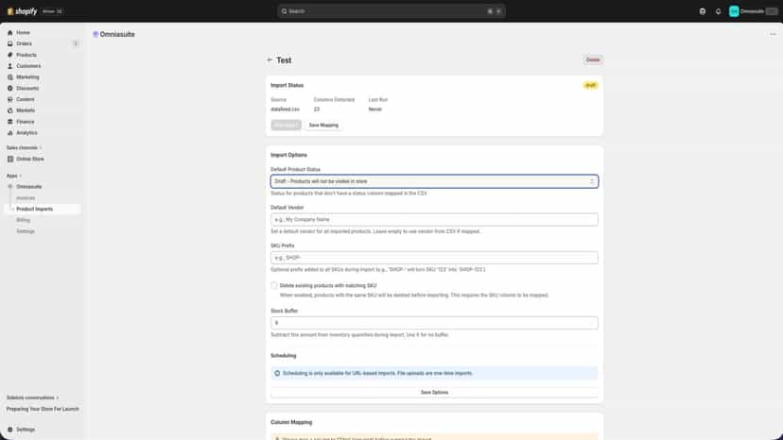Open Settings under Omniasuite app
783x440 pixels.
point(26,231)
